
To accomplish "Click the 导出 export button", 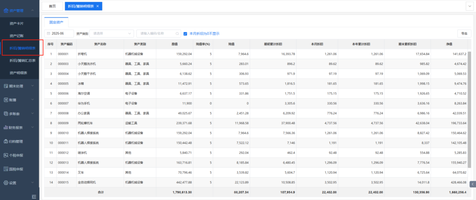I will (x=464, y=33).
